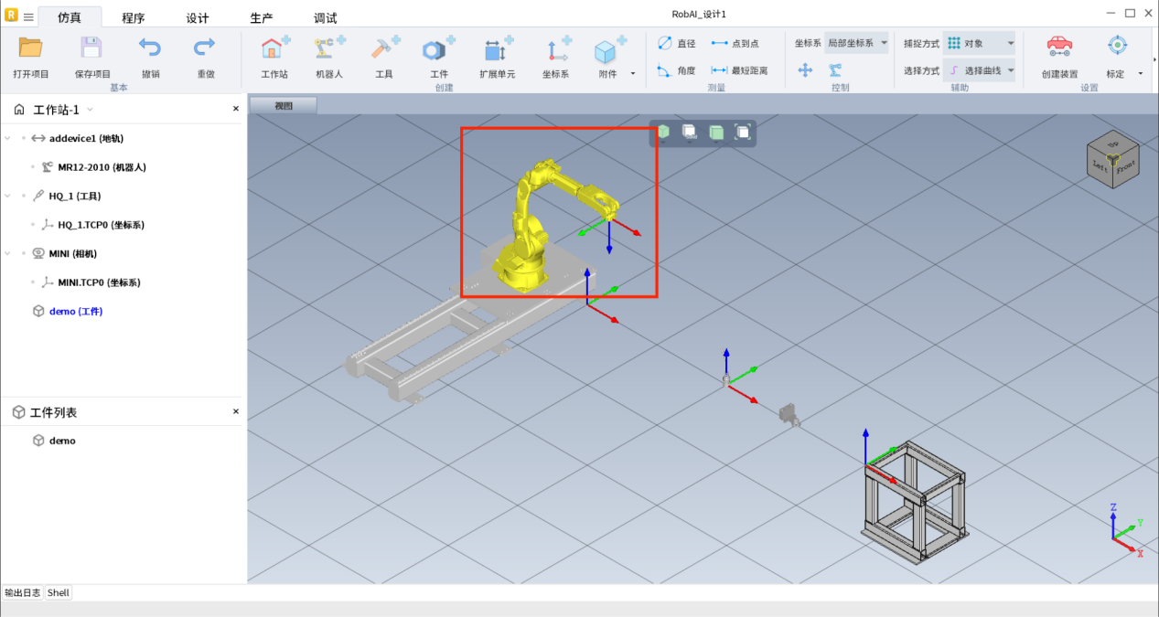
Task: Add a coordinate system (坐标系) via ribbon icon
Action: point(556,49)
